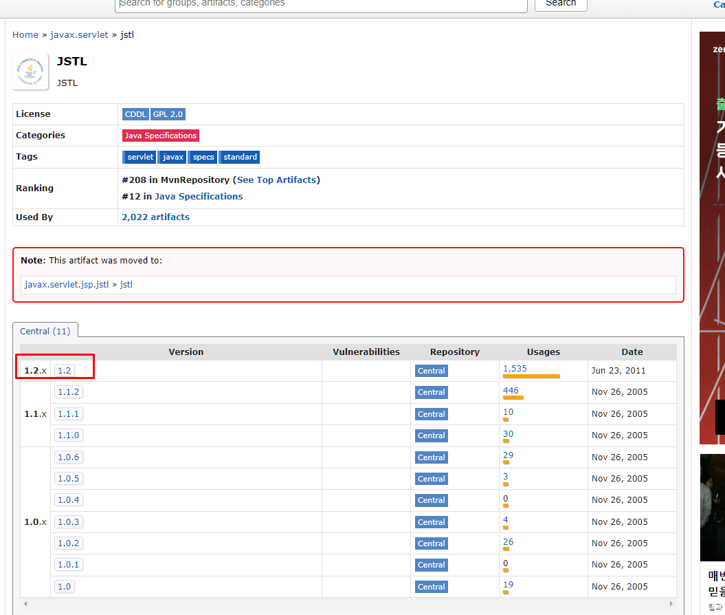Click the Vulnerabilities column header

pyautogui.click(x=366, y=352)
